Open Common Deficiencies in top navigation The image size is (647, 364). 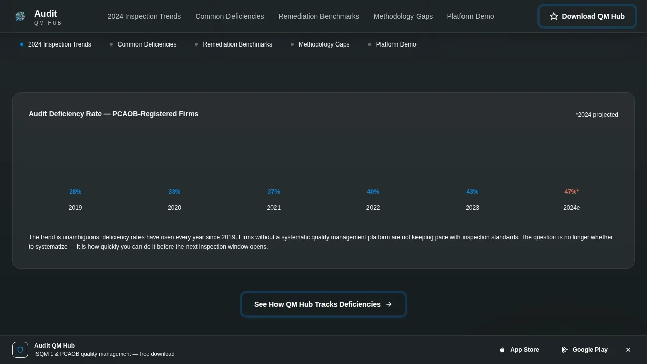point(229,16)
